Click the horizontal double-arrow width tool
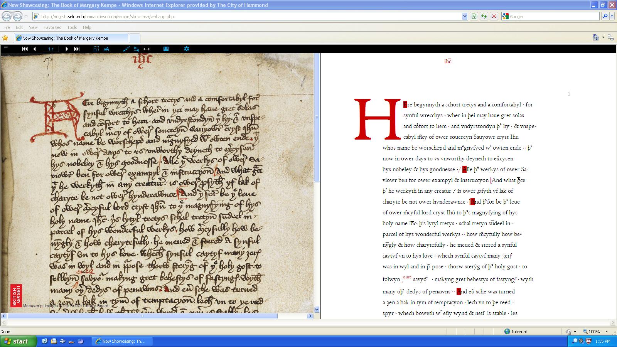The image size is (617, 347). point(147,49)
